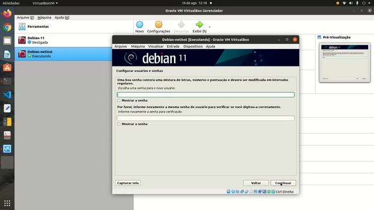Open Ajuda menu in VirtualBox Manager
Viewport: 374px width, 210px height.
[62, 17]
